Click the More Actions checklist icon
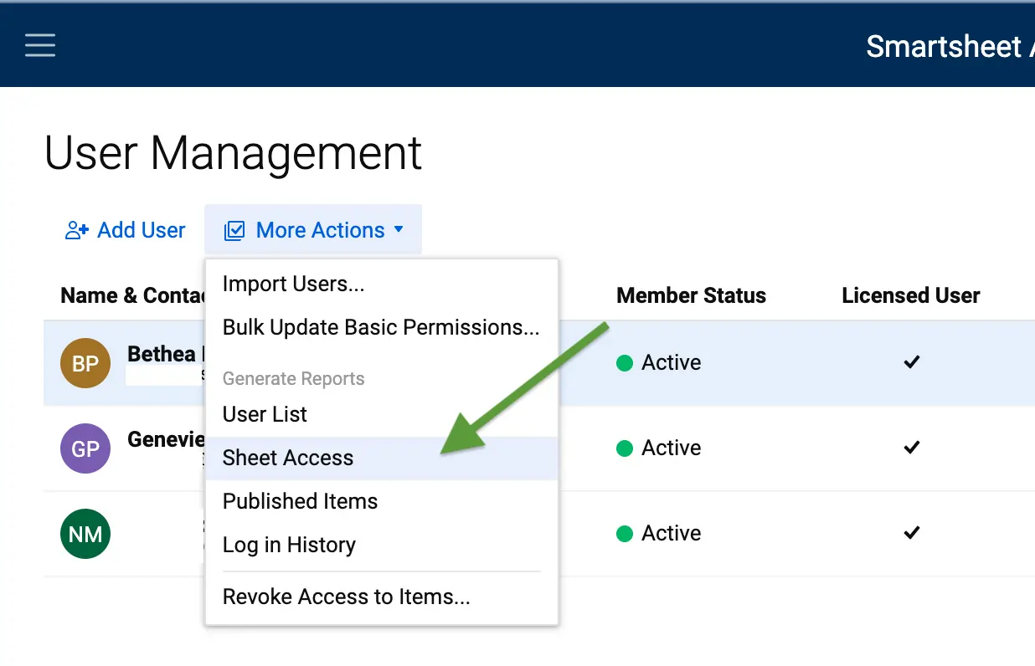This screenshot has height=666, width=1035. 234,231
